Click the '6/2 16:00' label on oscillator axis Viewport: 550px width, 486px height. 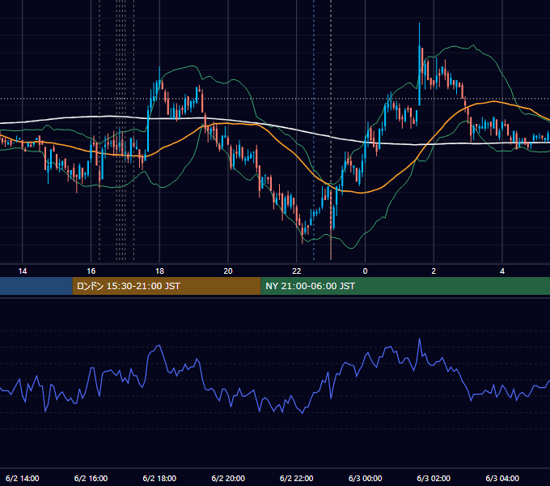[91, 478]
